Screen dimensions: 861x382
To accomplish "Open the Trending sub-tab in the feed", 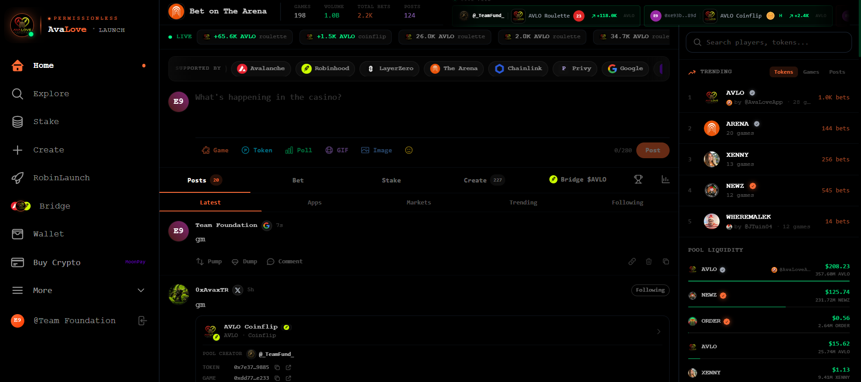I will [x=523, y=203].
